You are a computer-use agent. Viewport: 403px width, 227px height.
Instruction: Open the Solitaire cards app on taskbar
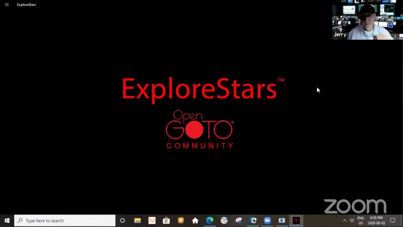[x=253, y=221]
